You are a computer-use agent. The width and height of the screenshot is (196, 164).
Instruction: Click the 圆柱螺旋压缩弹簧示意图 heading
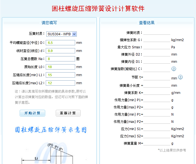[x=51, y=130]
